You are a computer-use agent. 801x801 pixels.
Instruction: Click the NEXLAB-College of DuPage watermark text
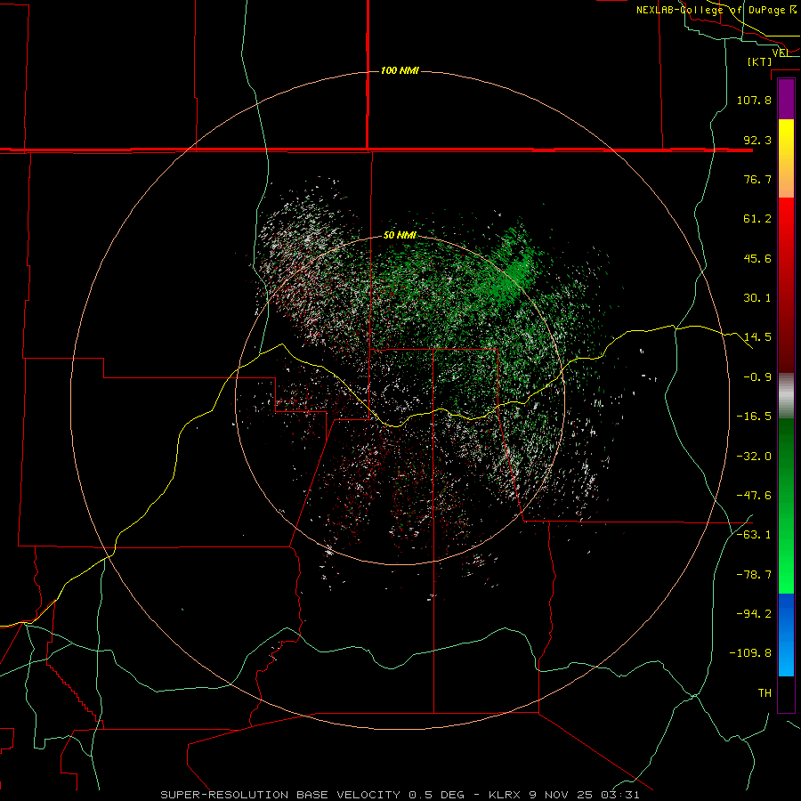716,10
